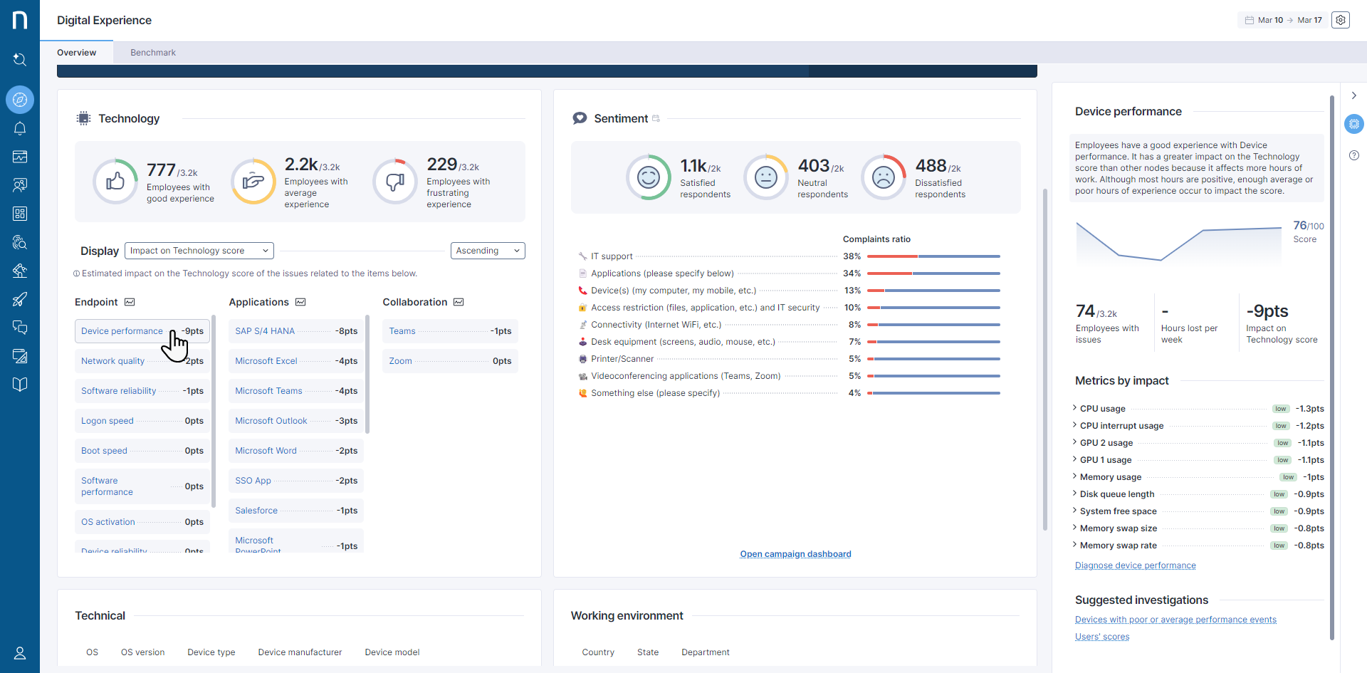Select the Mar 10 to Mar 17 date range

pyautogui.click(x=1283, y=20)
